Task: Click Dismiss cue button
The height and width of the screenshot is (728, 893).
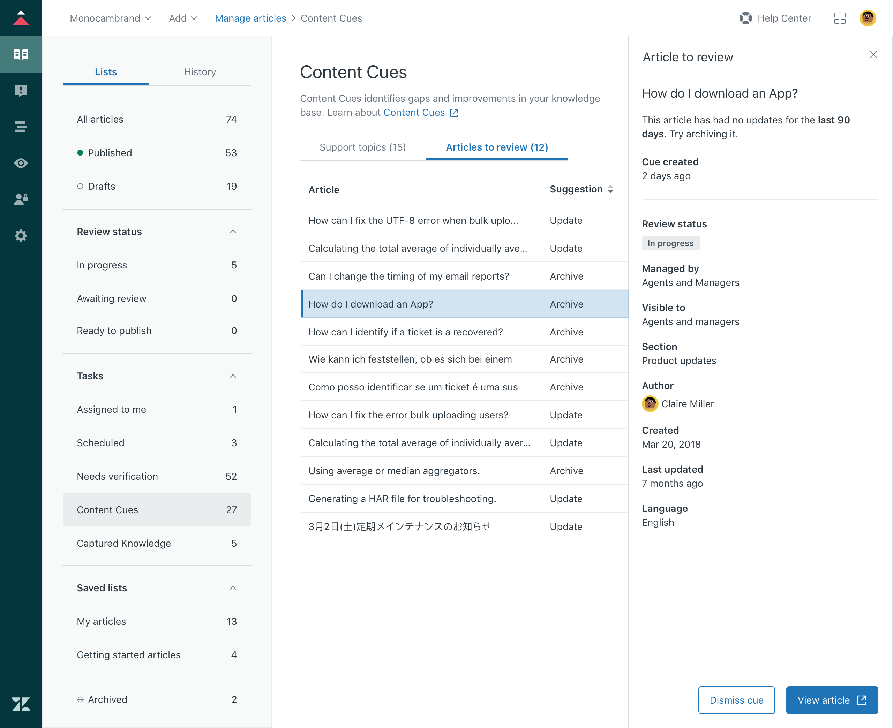Action: pos(736,700)
